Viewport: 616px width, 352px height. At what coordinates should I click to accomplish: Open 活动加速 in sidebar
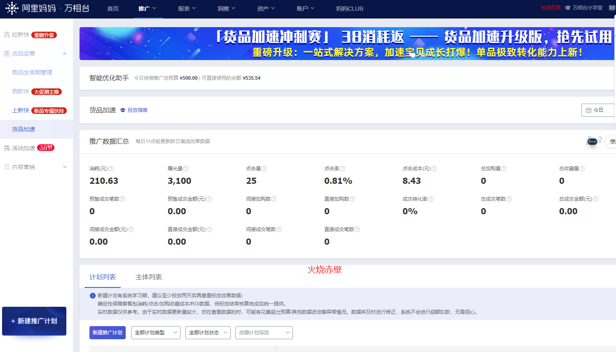23,148
